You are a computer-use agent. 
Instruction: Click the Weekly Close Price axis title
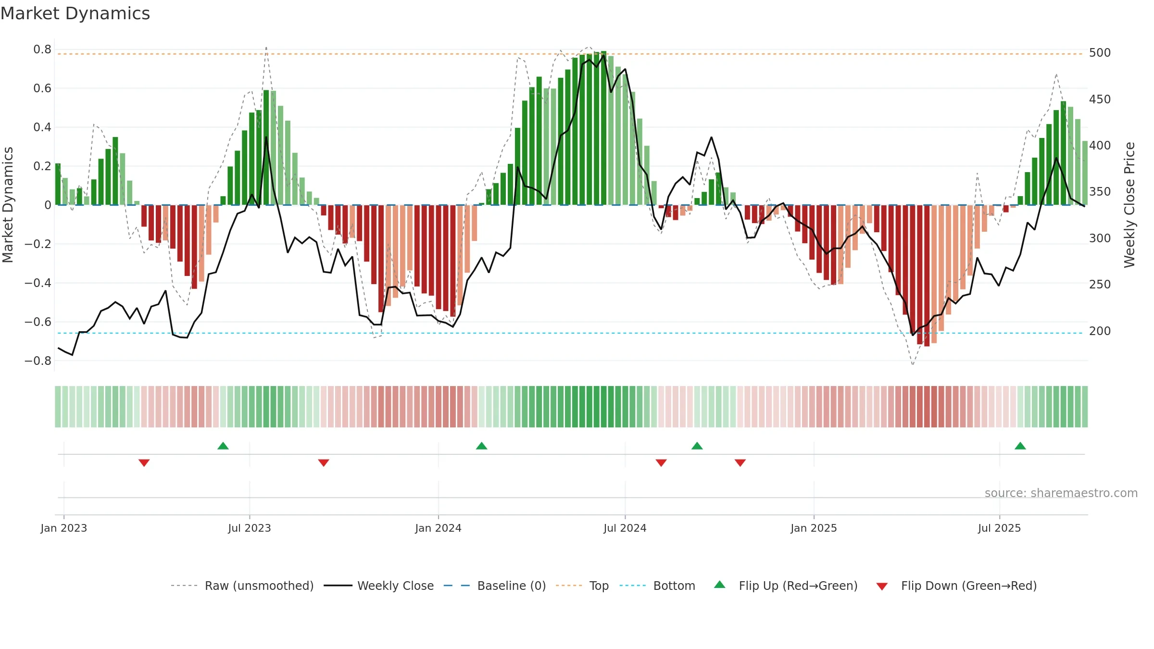click(x=1129, y=205)
